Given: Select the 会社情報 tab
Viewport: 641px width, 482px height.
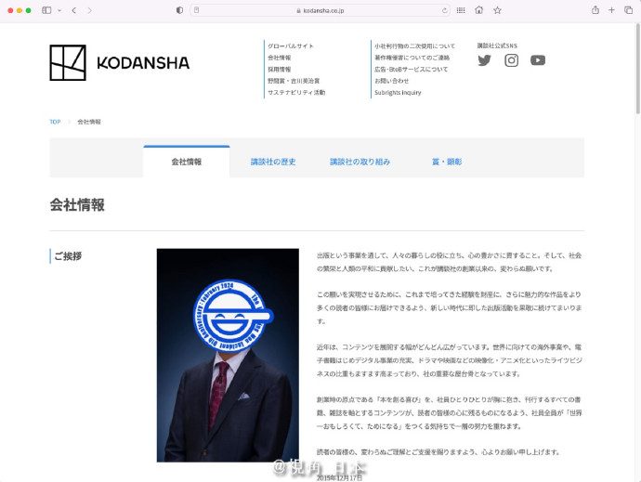Looking at the screenshot, I should click(x=187, y=162).
